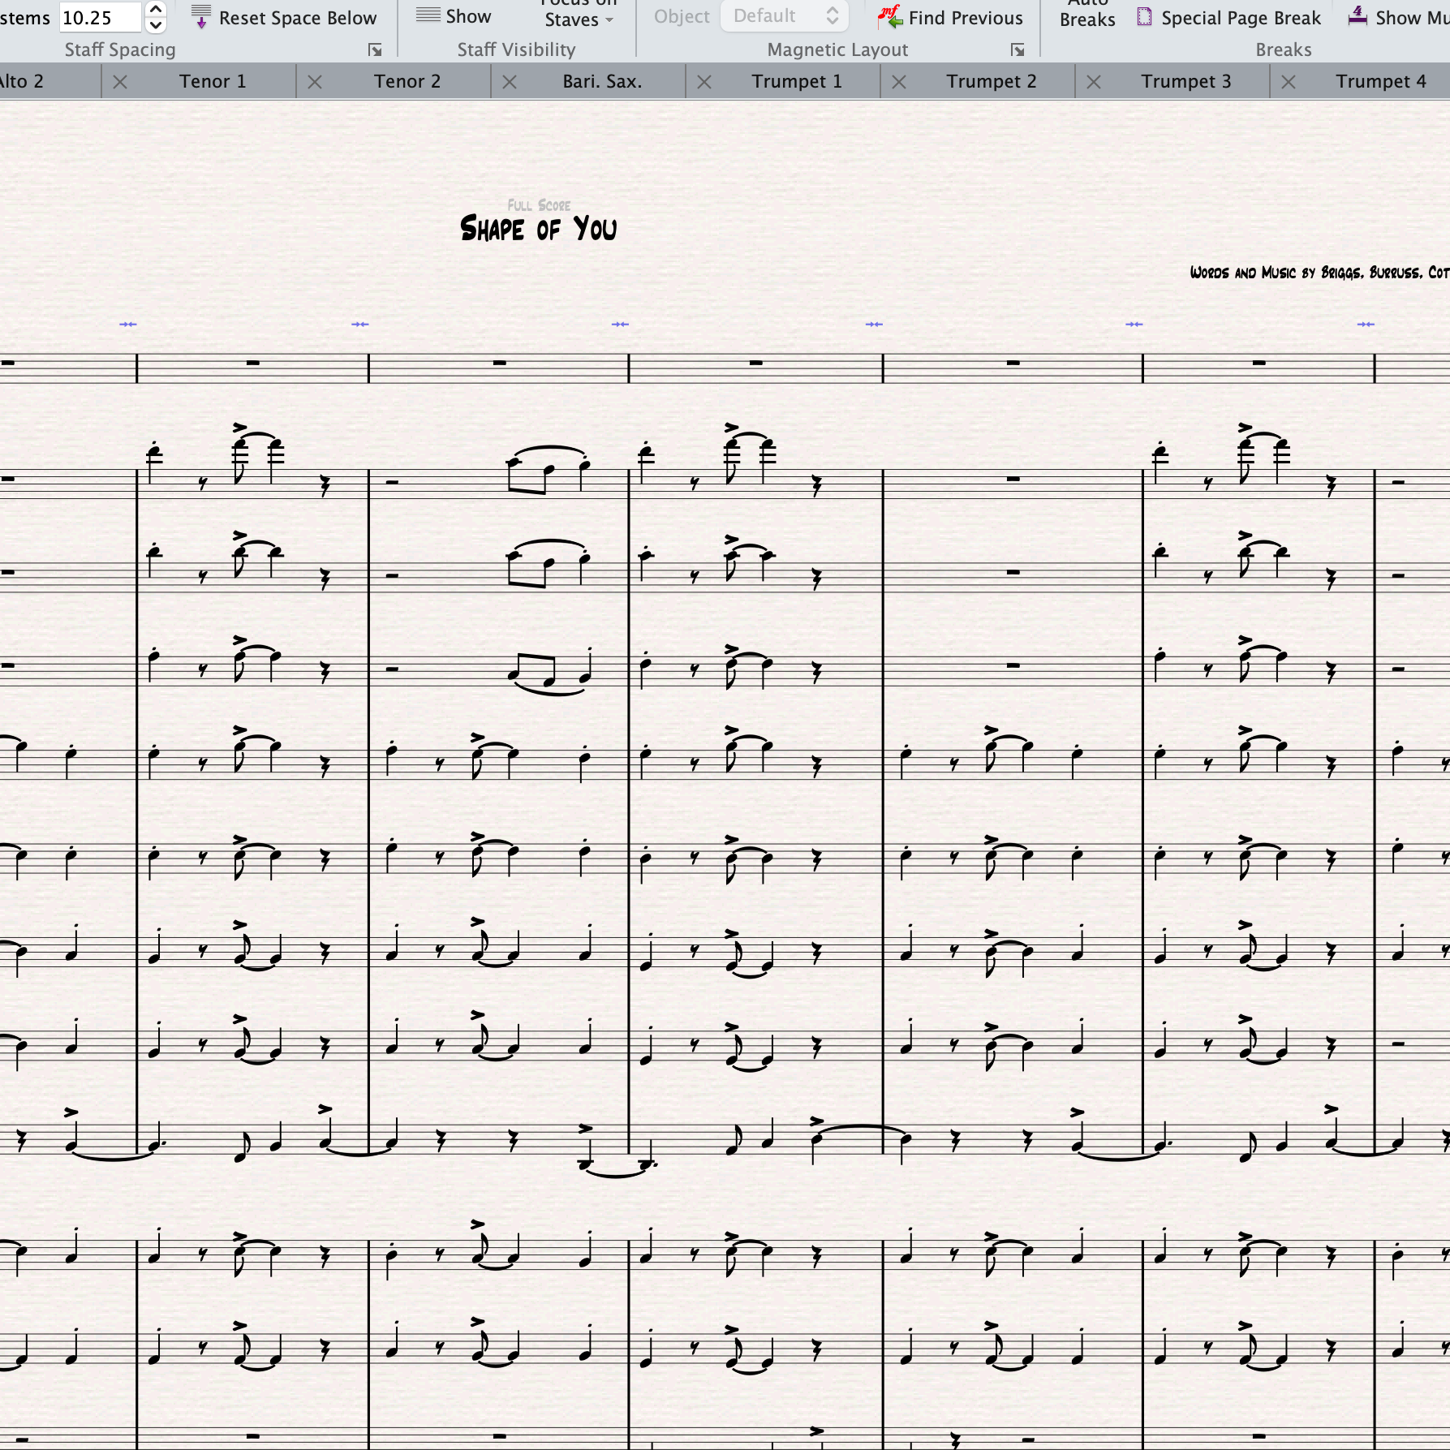The height and width of the screenshot is (1450, 1450).
Task: Click the Auto Breaks button
Action: click(x=1087, y=14)
